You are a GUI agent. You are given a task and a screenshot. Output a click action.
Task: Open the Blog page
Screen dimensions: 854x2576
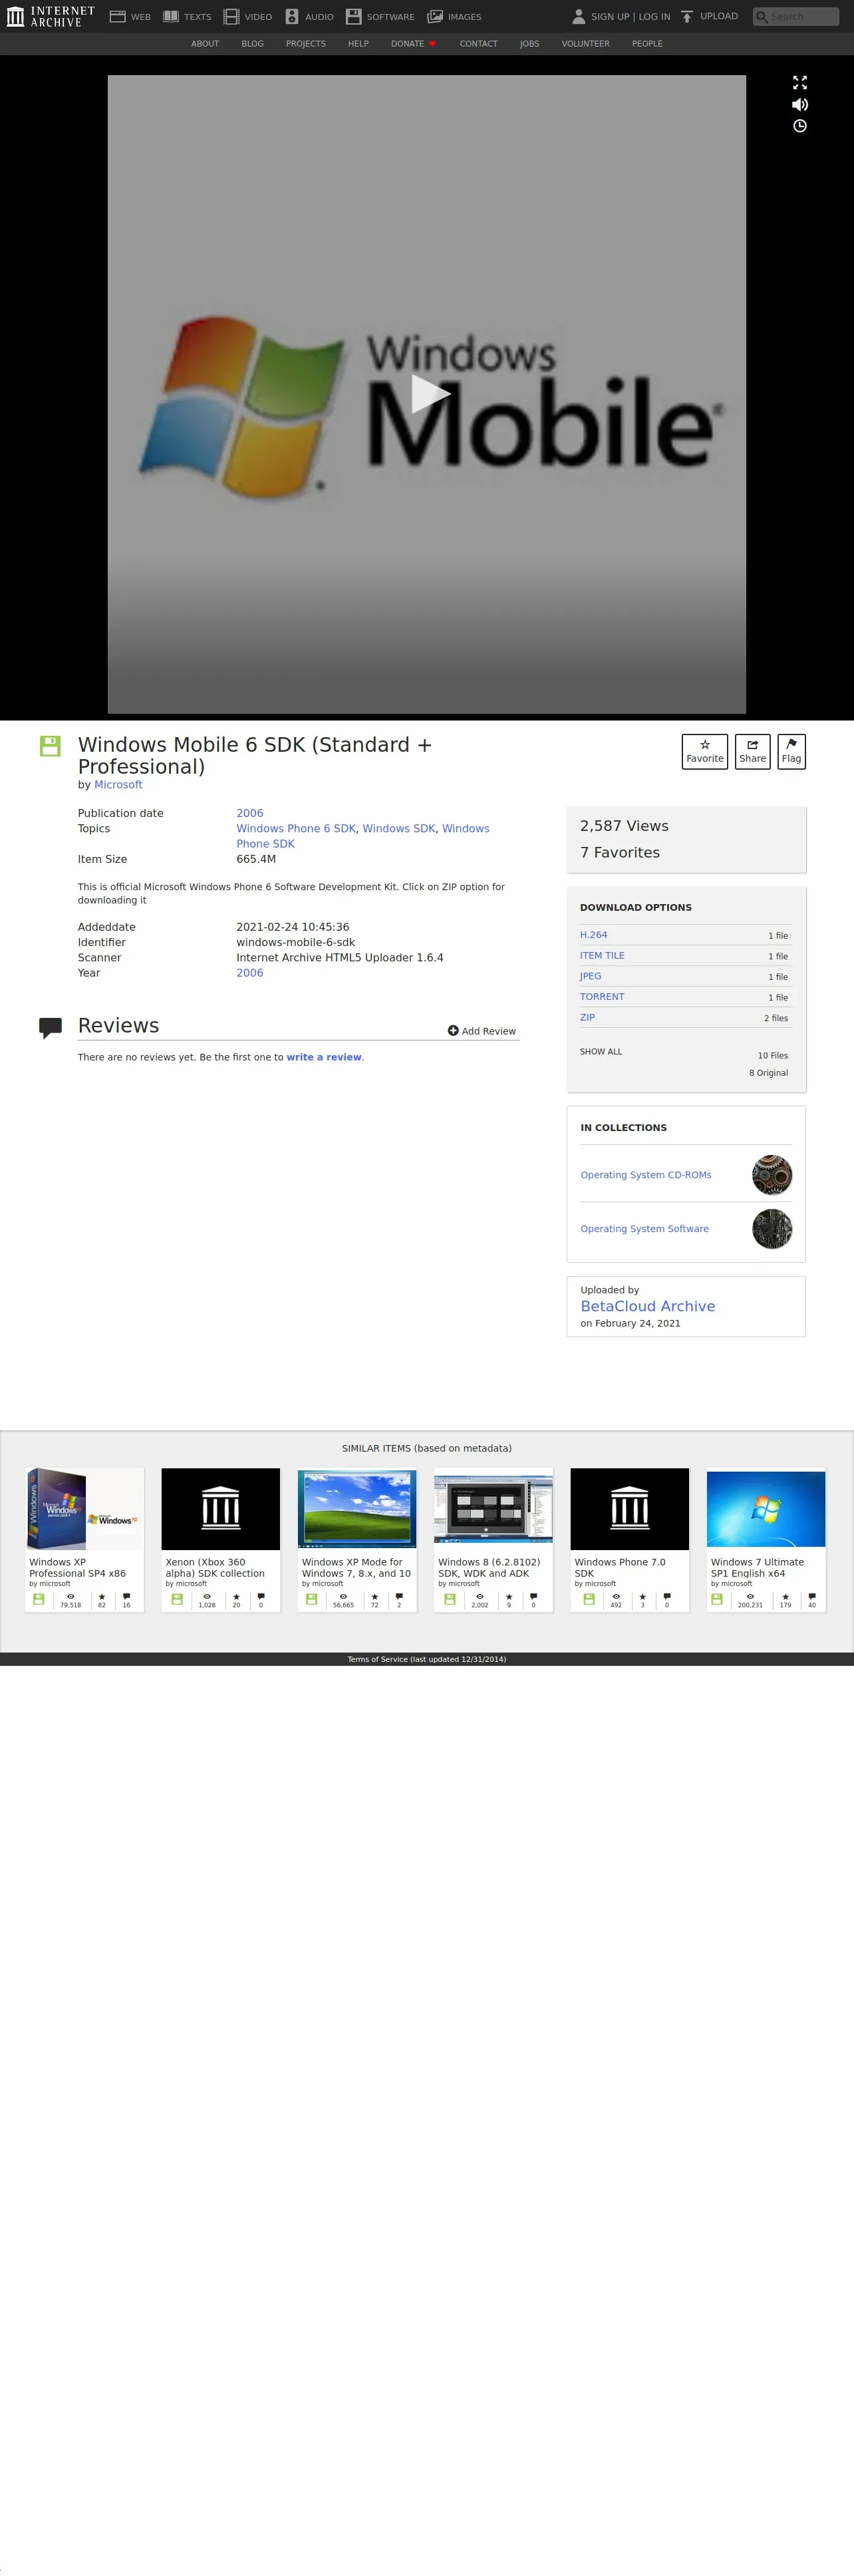253,44
